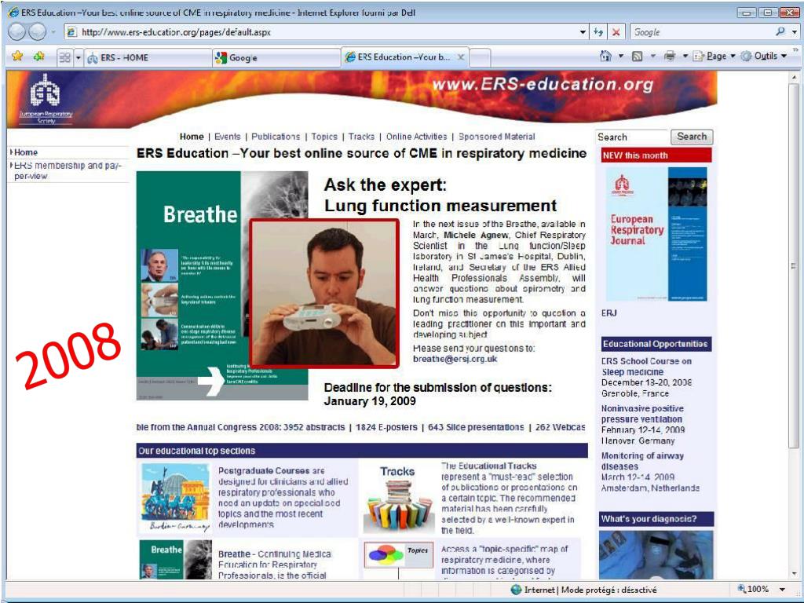
Task: Open the Tracks menu item
Action: (x=361, y=137)
